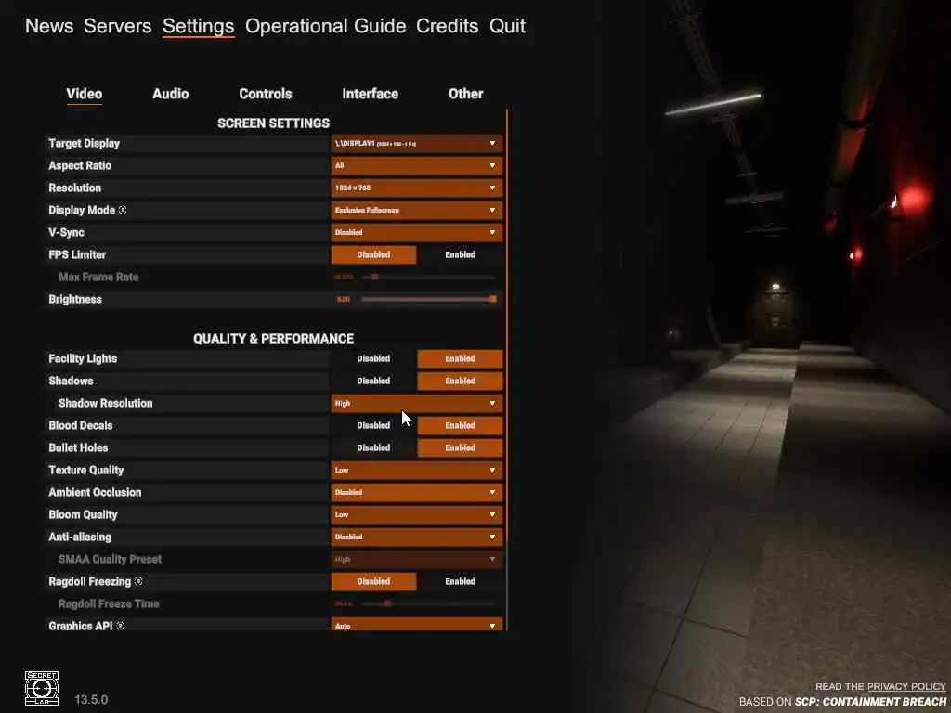Click the SCREEN SETTINGS heading
Image resolution: width=951 pixels, height=713 pixels.
click(x=274, y=123)
